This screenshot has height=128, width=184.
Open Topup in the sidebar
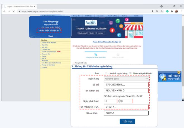pos(44,56)
